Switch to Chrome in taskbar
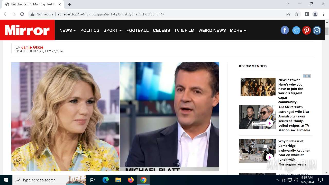Viewport: 329px width, 185px height. pyautogui.click(x=143, y=180)
